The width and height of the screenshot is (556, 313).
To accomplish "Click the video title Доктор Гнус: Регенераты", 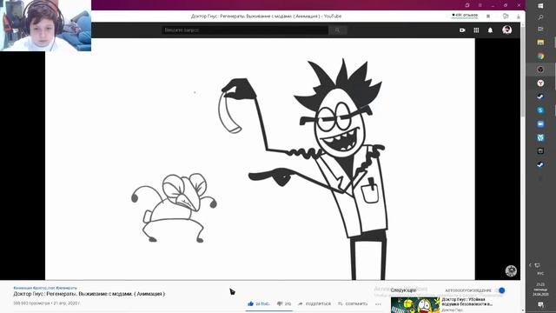I will [89, 294].
